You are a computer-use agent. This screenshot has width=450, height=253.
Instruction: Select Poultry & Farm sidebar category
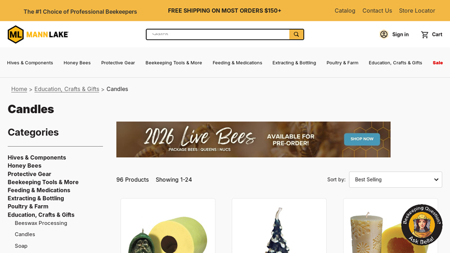28,206
